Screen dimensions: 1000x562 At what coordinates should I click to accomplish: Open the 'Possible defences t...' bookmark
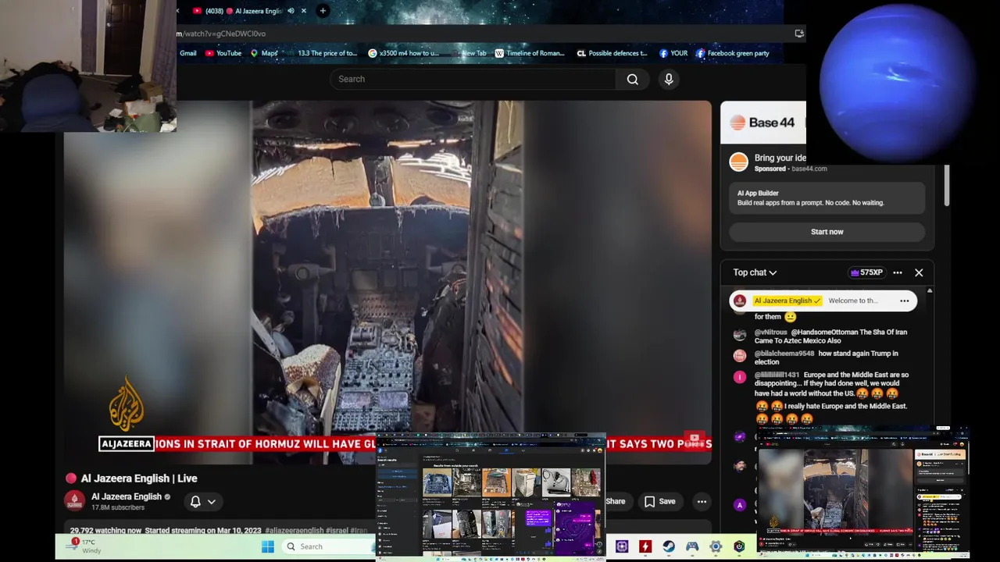coord(612,53)
